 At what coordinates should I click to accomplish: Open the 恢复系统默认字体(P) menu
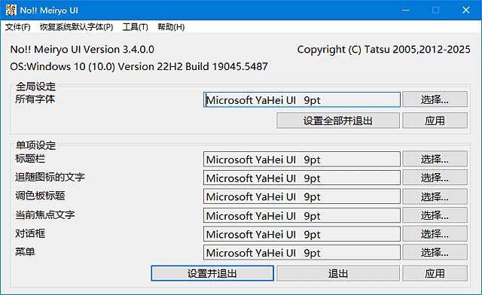coord(77,27)
